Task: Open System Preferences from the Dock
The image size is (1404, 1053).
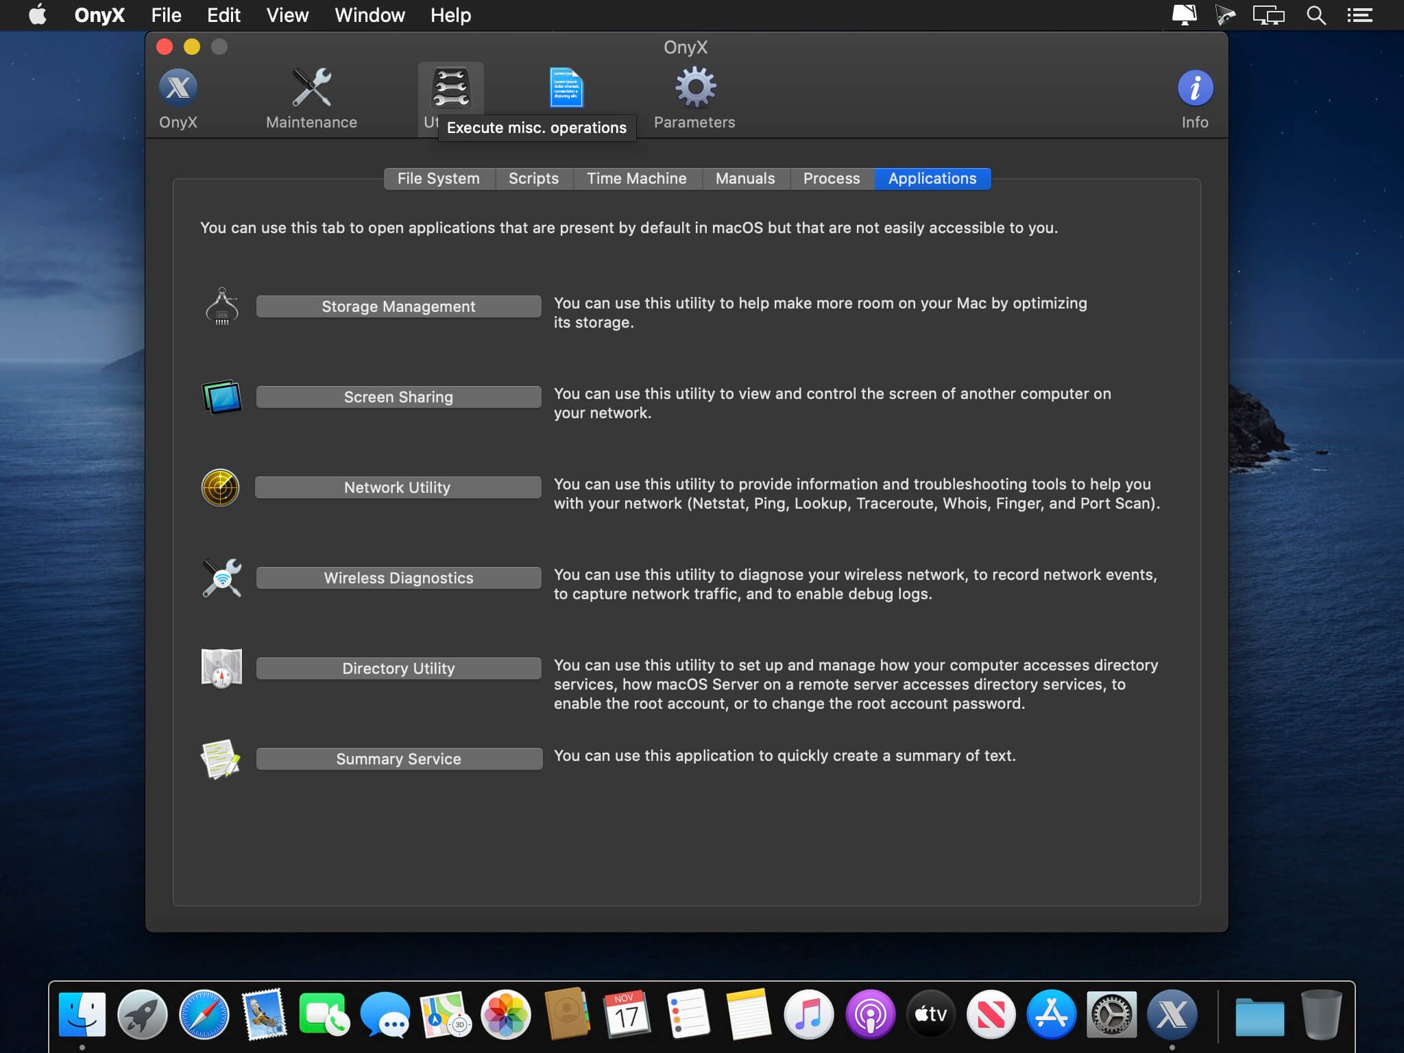Action: point(1112,1015)
